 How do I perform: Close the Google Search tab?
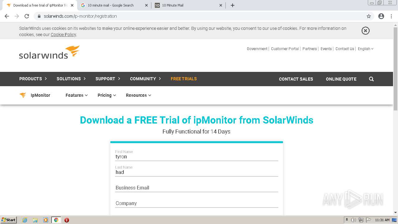[146, 5]
